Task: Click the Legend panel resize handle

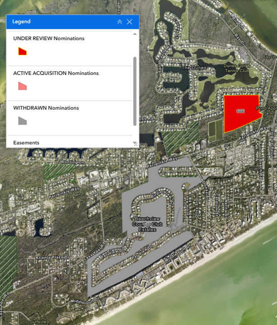Action: point(135,144)
